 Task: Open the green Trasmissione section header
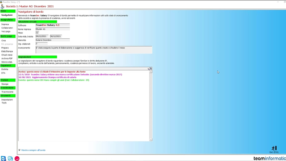8,88
